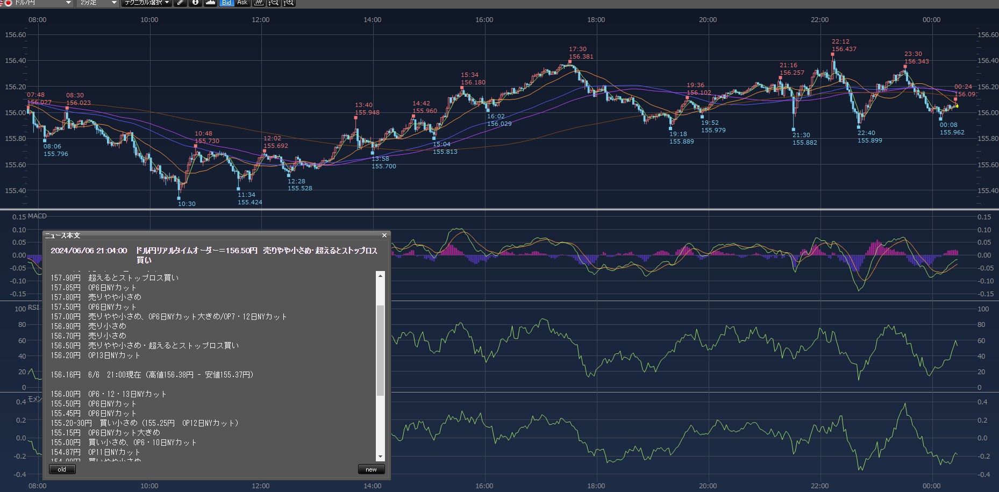Click the mountain area chart icon

(x=210, y=3)
